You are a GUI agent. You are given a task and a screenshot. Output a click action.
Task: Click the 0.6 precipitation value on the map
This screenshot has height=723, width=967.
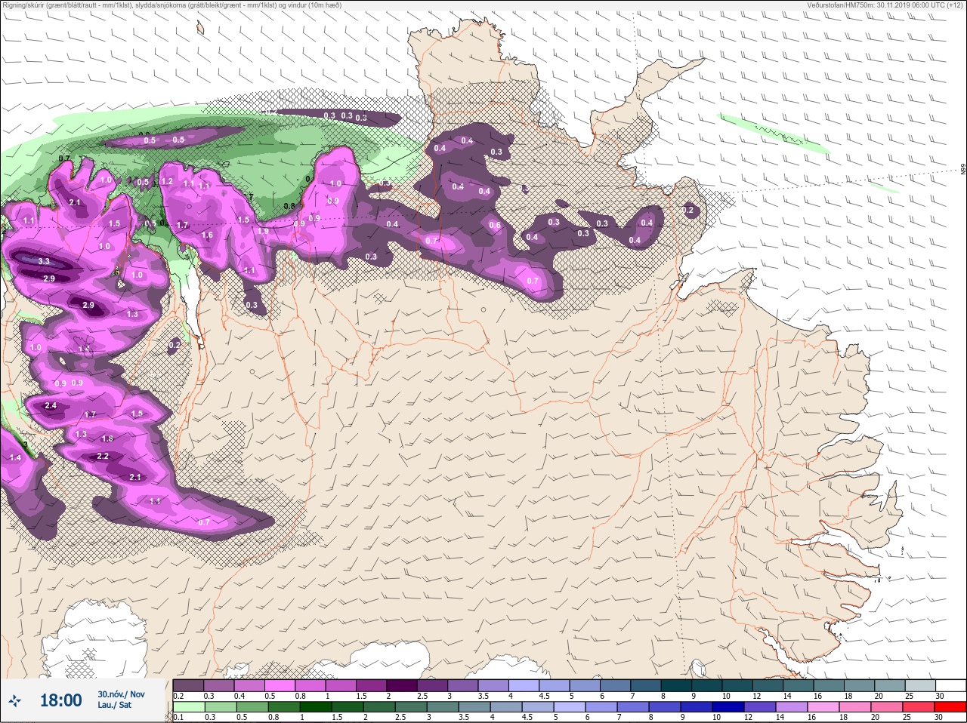pos(495,226)
